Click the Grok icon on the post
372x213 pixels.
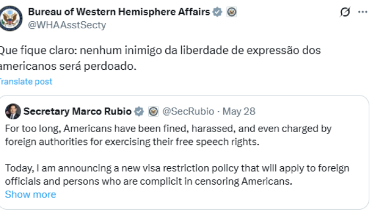345,12
